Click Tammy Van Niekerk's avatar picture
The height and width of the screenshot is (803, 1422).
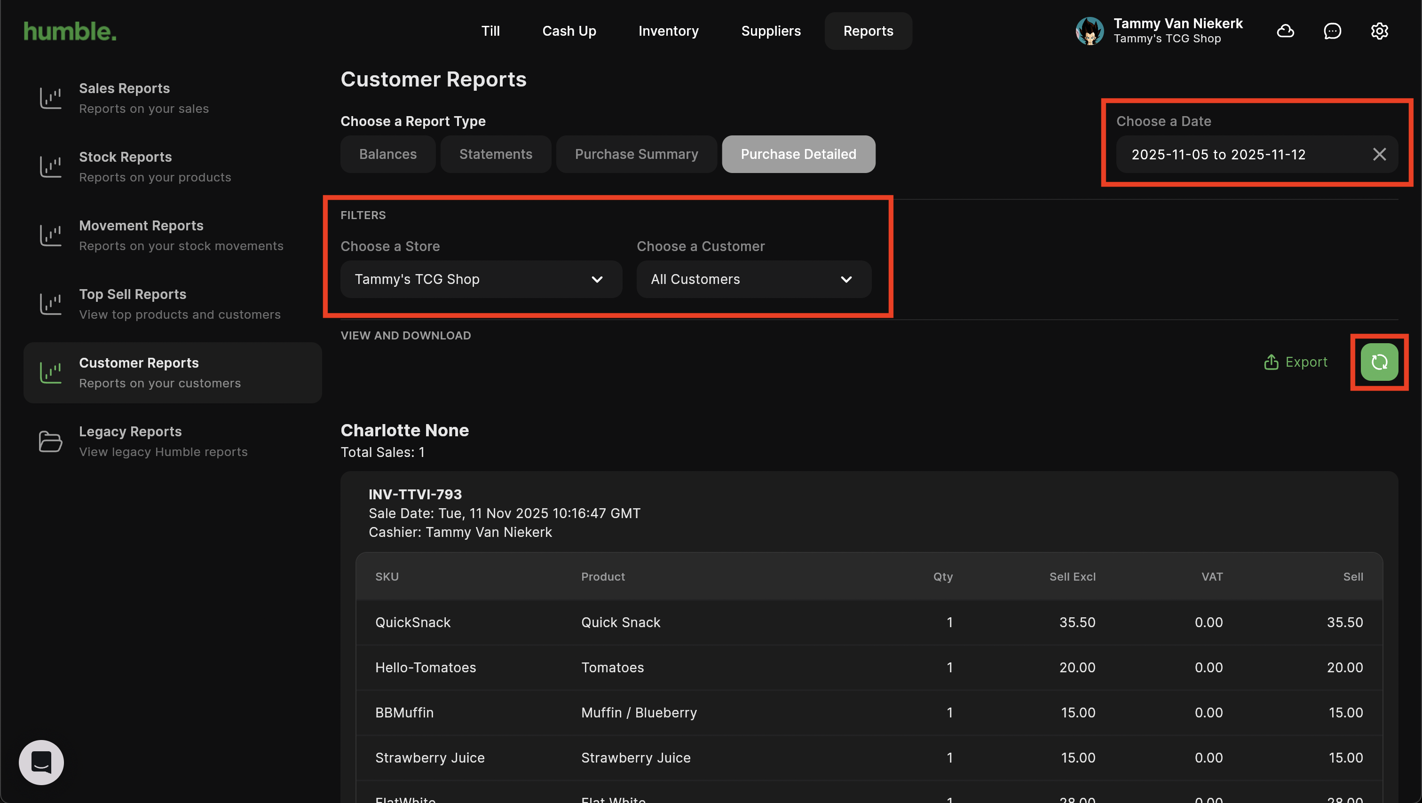(x=1089, y=31)
